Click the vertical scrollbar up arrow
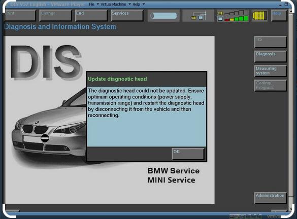Image resolution: width=297 pixels, height=219 pixels. pyautogui.click(x=291, y=11)
